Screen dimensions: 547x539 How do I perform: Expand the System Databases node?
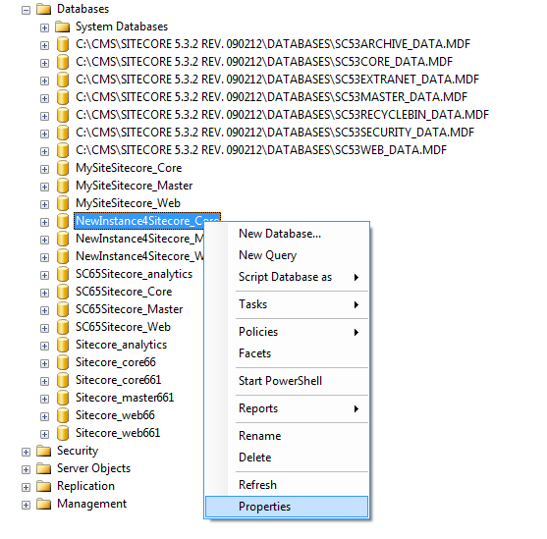click(x=44, y=27)
